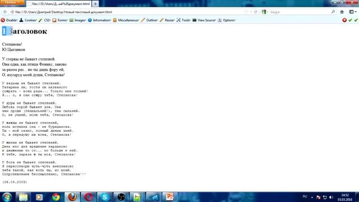The height and width of the screenshot is (202, 359).
Task: Open Skype from the taskbar
Action: tap(105, 197)
